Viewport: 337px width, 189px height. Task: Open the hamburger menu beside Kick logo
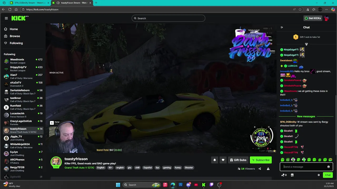coord(6,18)
